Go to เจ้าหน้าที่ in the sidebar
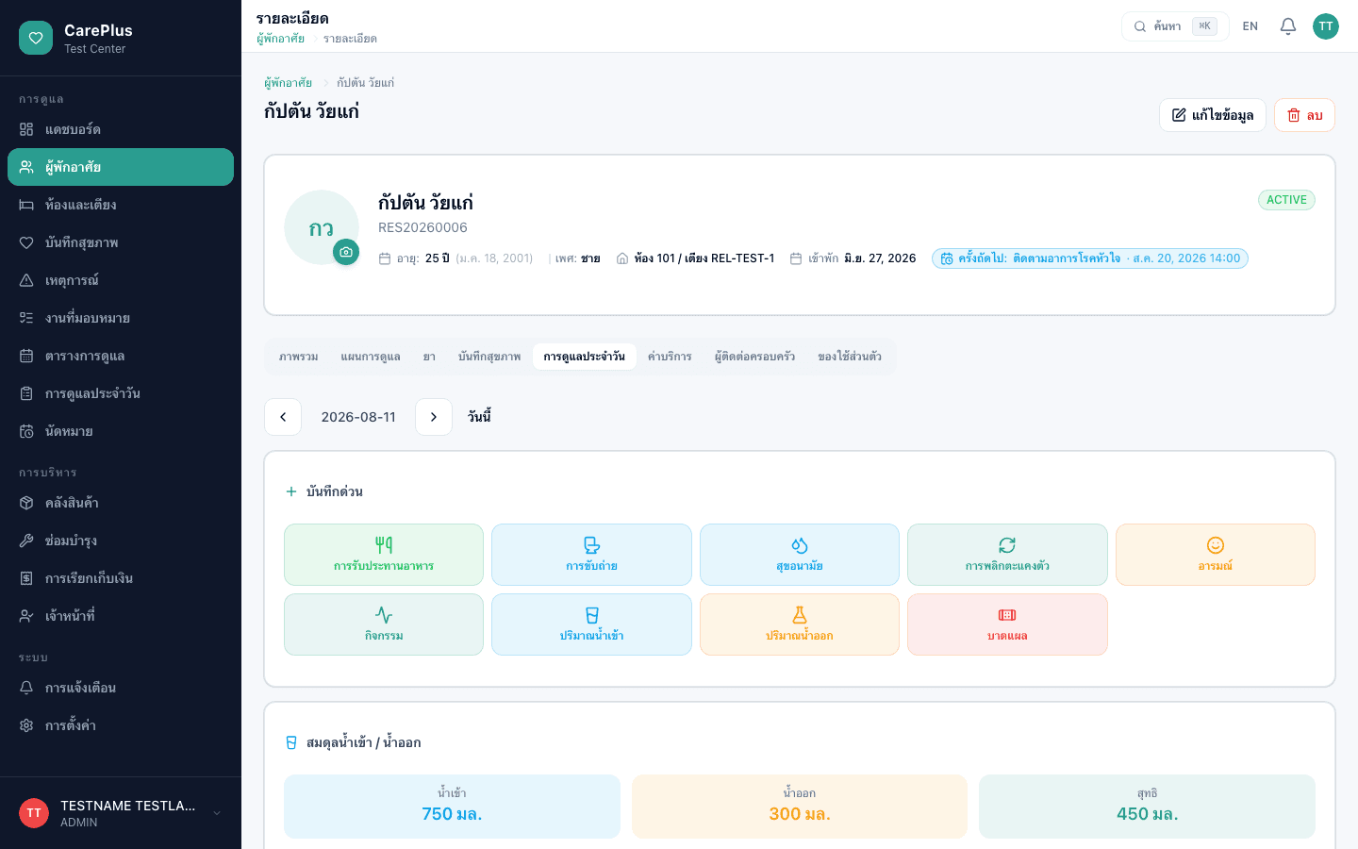Screen dimensions: 1358x849 [121, 616]
